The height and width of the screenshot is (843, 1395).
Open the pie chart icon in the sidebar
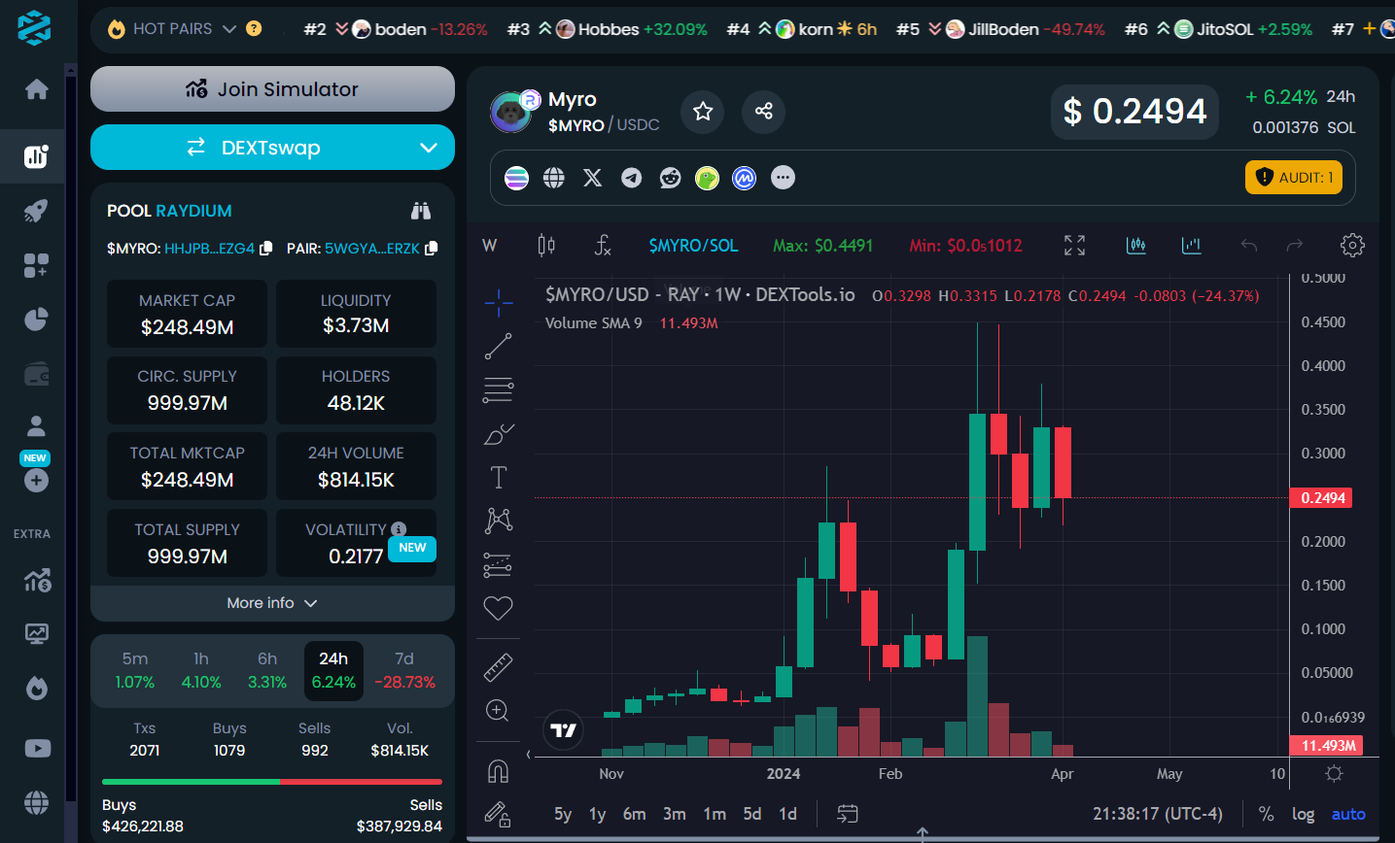click(x=37, y=320)
